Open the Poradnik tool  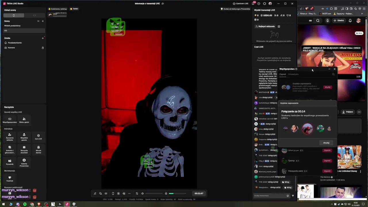pos(10,162)
